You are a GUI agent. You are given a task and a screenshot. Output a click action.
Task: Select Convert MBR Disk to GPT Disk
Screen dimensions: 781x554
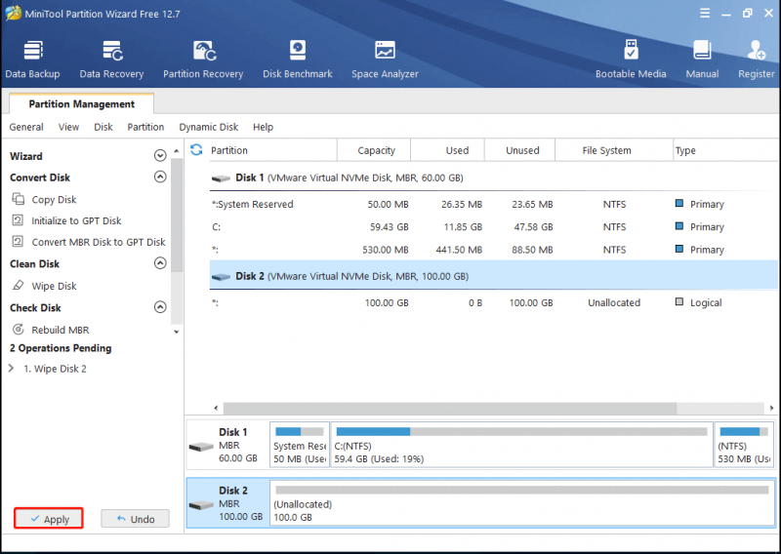tap(99, 242)
